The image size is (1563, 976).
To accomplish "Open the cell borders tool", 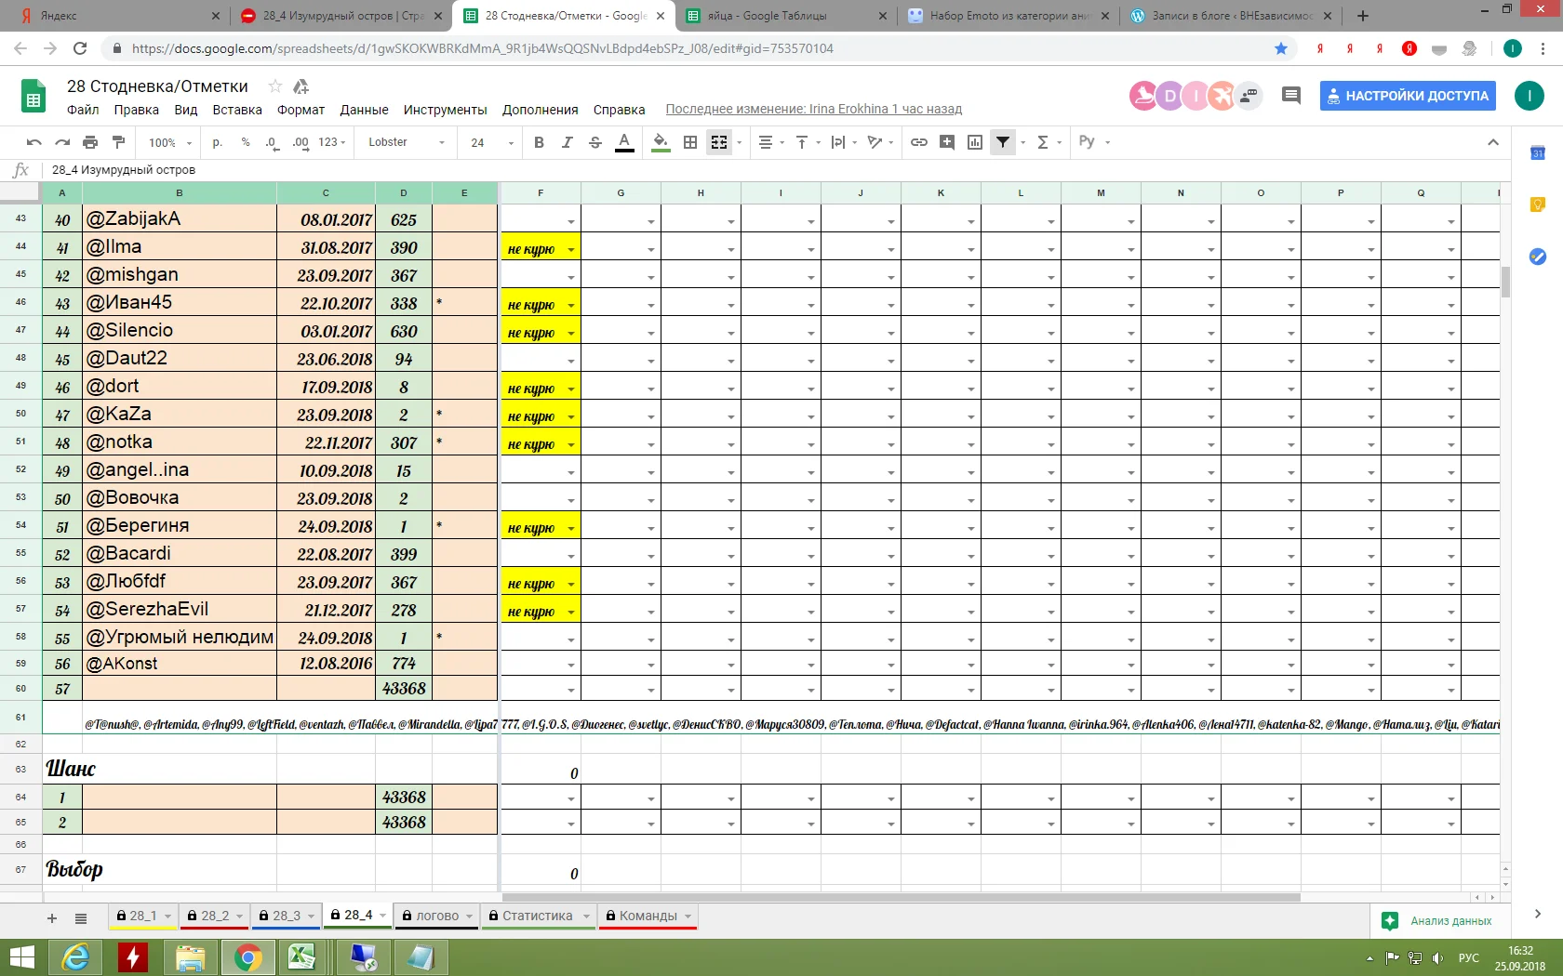I will click(690, 142).
